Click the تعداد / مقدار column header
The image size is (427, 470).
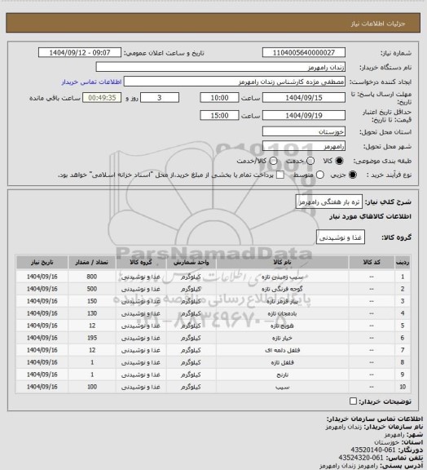(91, 263)
